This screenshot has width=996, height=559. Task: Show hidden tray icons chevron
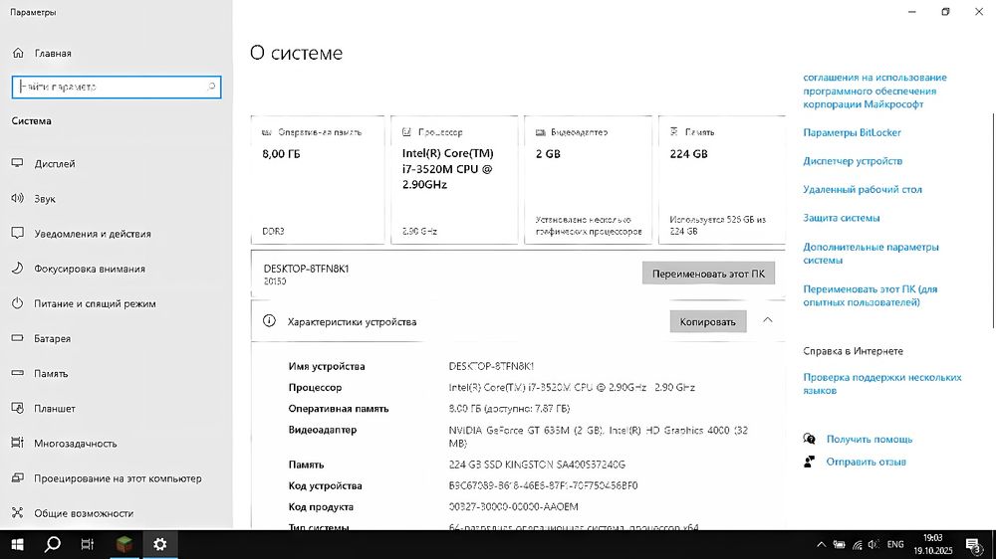822,544
